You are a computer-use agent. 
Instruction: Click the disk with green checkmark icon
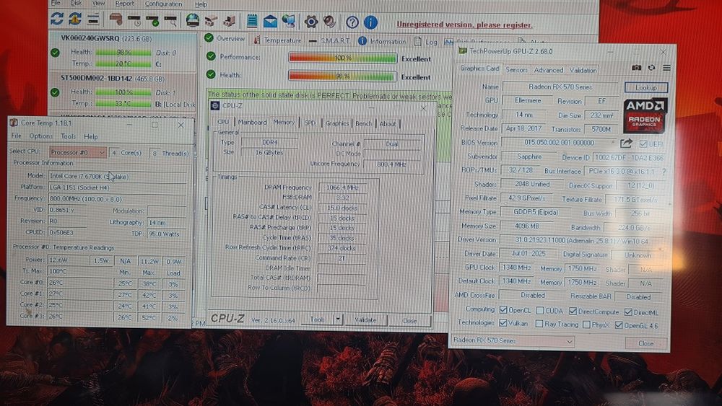coord(152,20)
